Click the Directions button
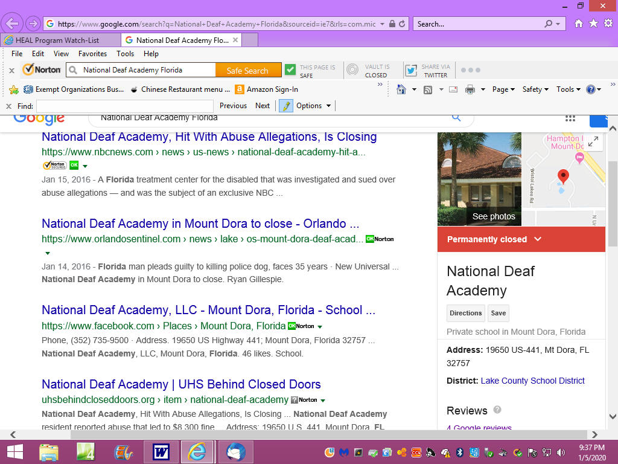This screenshot has width=618, height=464. coord(466,313)
